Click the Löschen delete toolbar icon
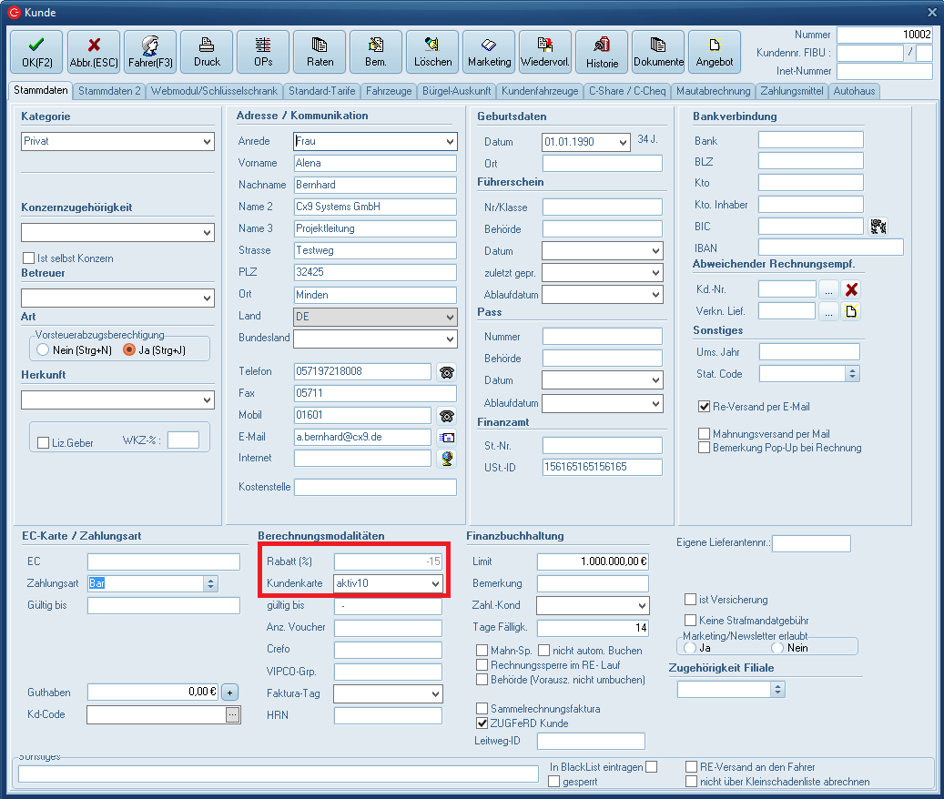The height and width of the screenshot is (799, 944). [432, 52]
